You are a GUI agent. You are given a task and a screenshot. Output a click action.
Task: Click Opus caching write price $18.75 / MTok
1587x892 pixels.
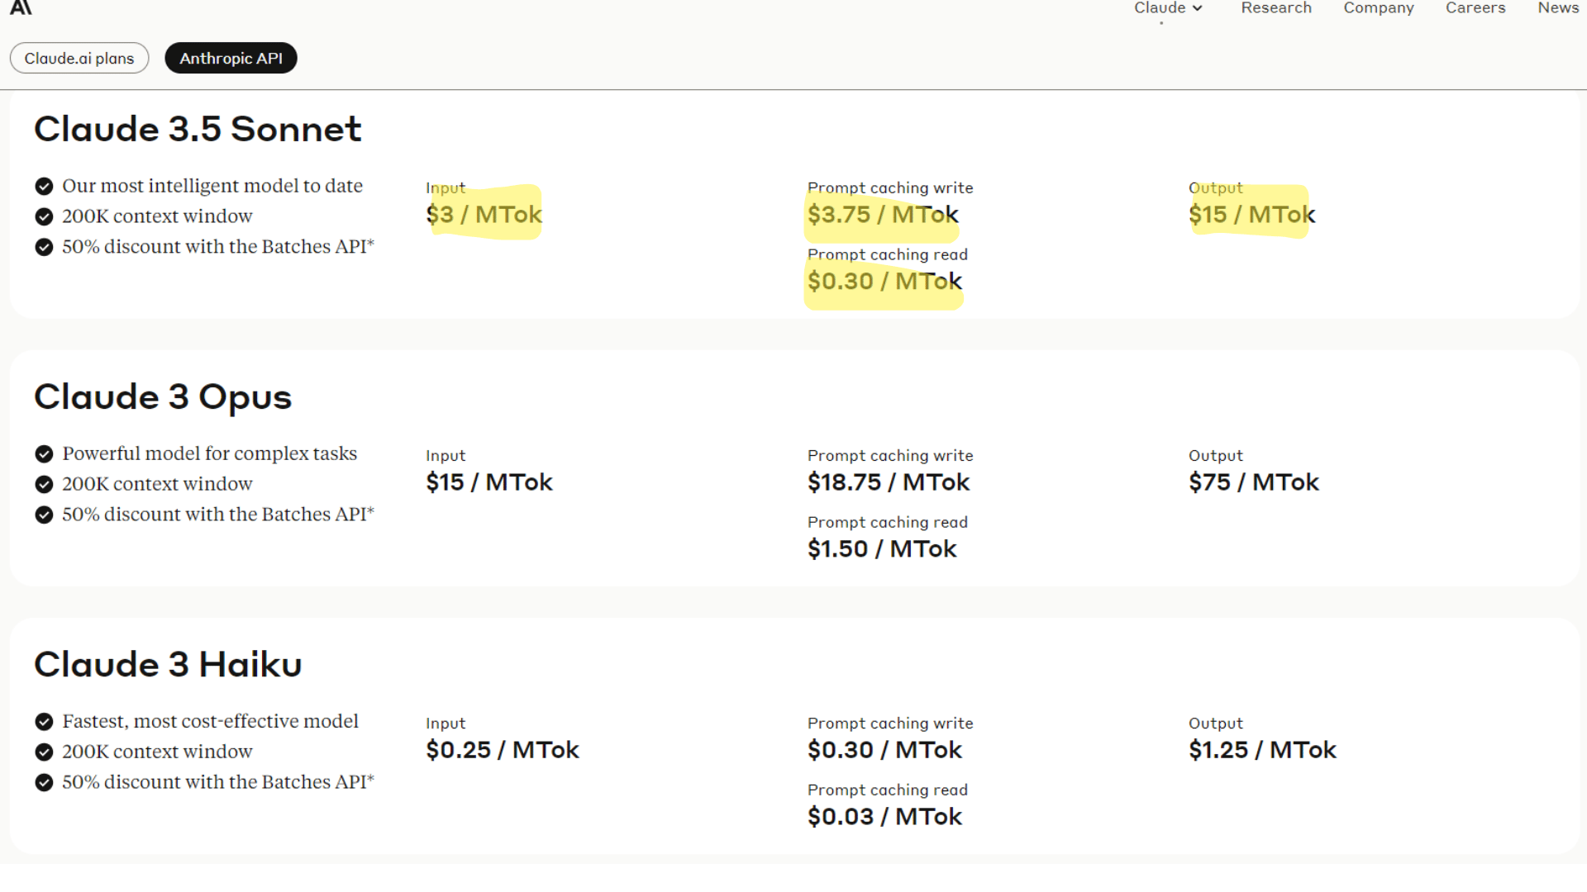point(889,482)
